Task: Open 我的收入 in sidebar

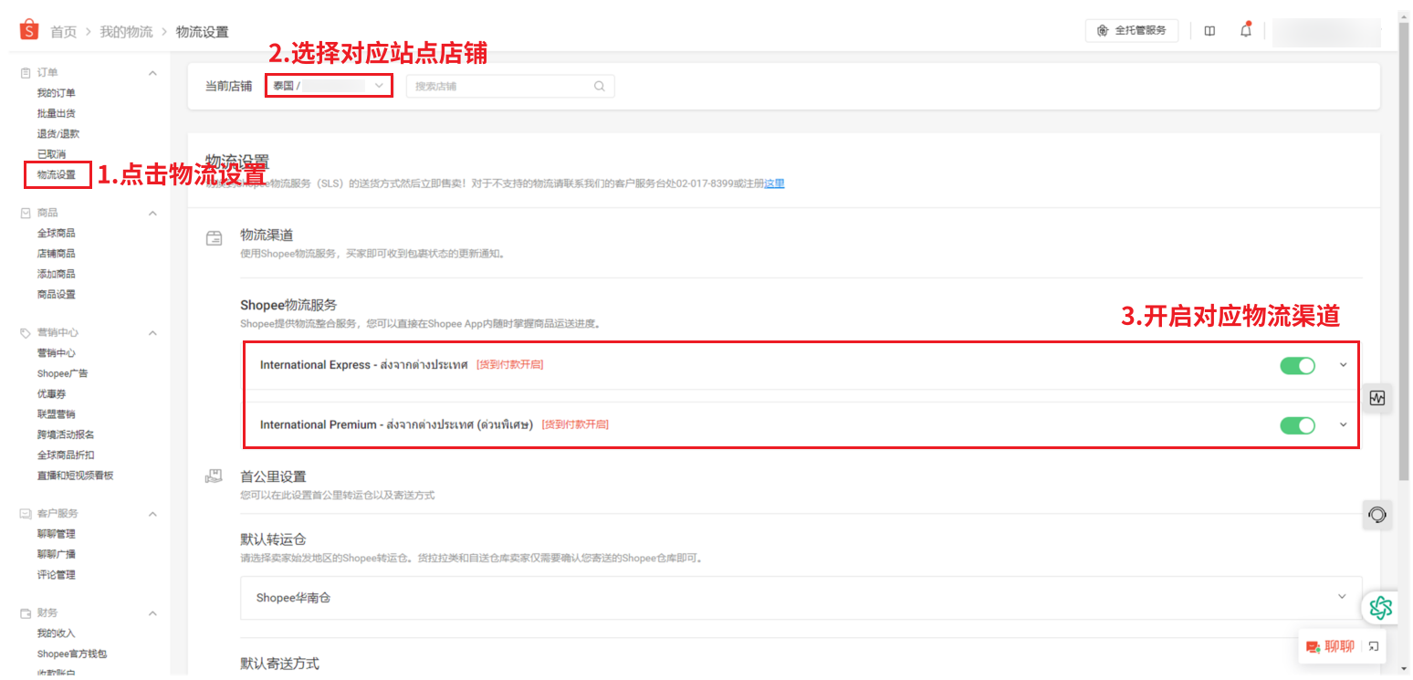Action: pos(57,633)
